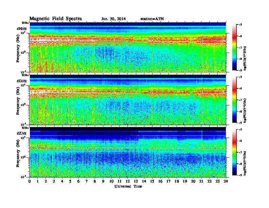
Task: Click hour "14" on the Universal Time axis
Action: click(x=144, y=181)
